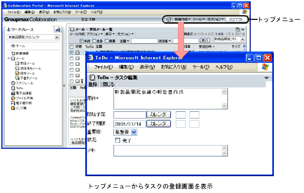
Task: Open ヘルプ(H) menu in ToDo window
Action: tap(224, 67)
